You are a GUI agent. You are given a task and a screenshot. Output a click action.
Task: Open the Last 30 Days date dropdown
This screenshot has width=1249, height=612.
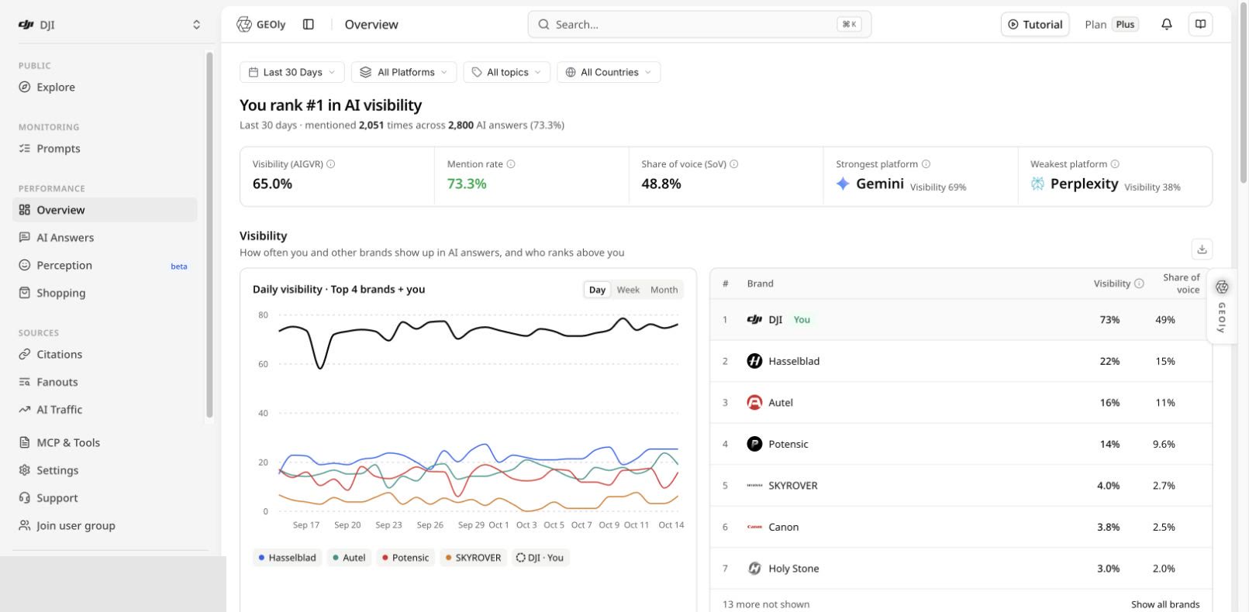click(x=292, y=72)
